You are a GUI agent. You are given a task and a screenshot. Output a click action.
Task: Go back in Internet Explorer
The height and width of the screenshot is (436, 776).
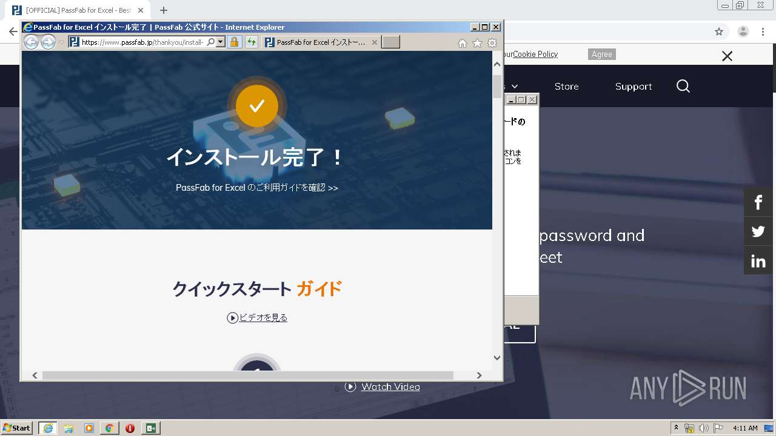click(31, 42)
